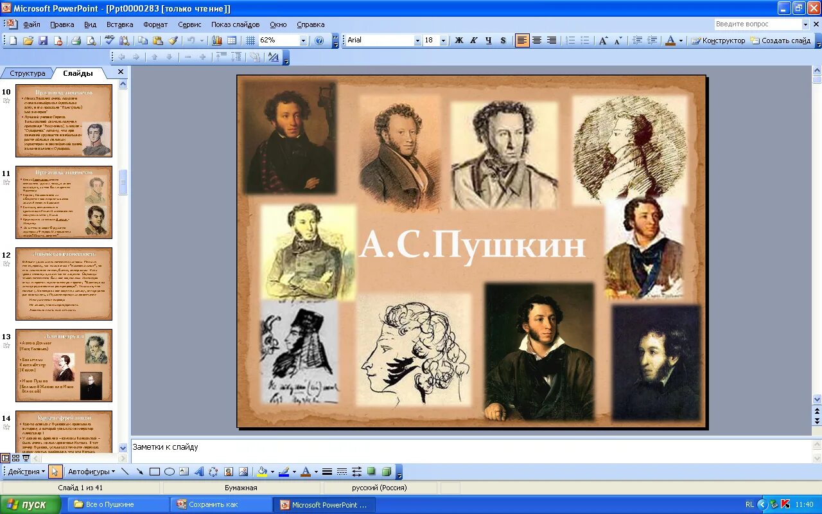Open the zoom 62% dropdown
Screen dimensions: 822x514
pos(303,40)
